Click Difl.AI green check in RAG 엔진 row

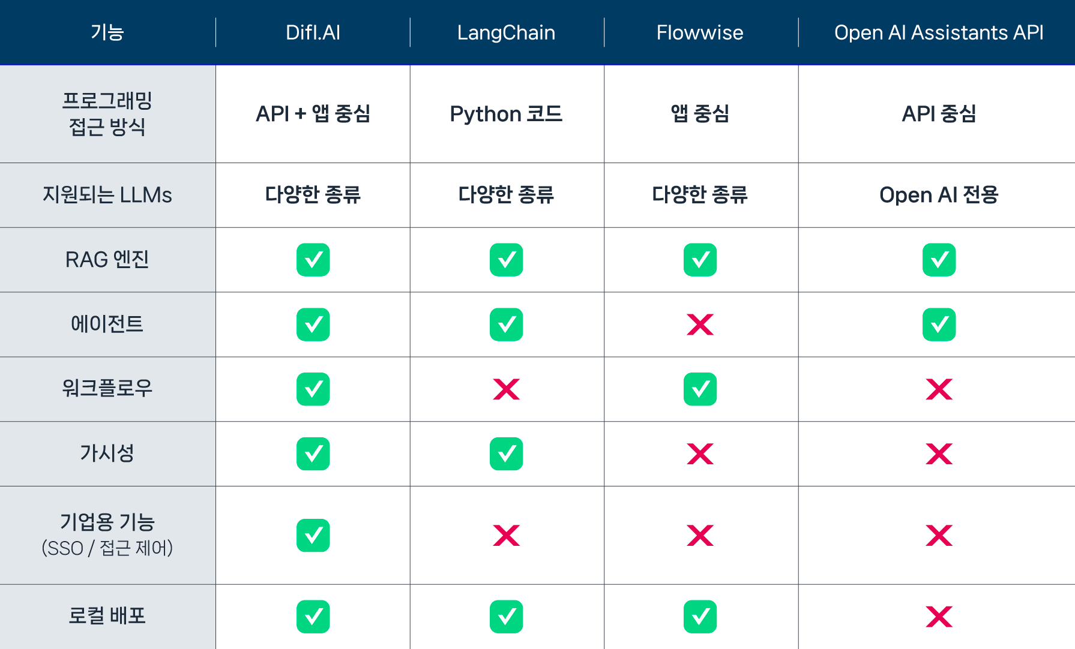tap(313, 260)
